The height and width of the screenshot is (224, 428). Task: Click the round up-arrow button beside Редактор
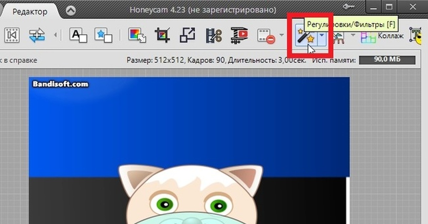[71, 11]
